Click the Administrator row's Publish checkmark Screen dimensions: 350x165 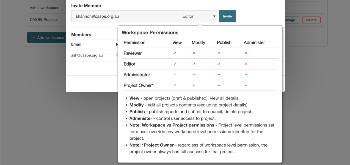[x=219, y=75]
